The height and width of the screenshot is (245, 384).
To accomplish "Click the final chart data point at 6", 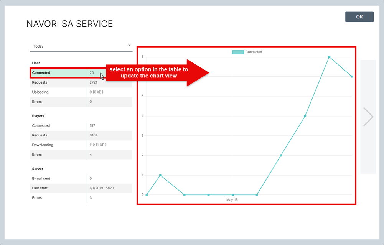I will coord(352,77).
